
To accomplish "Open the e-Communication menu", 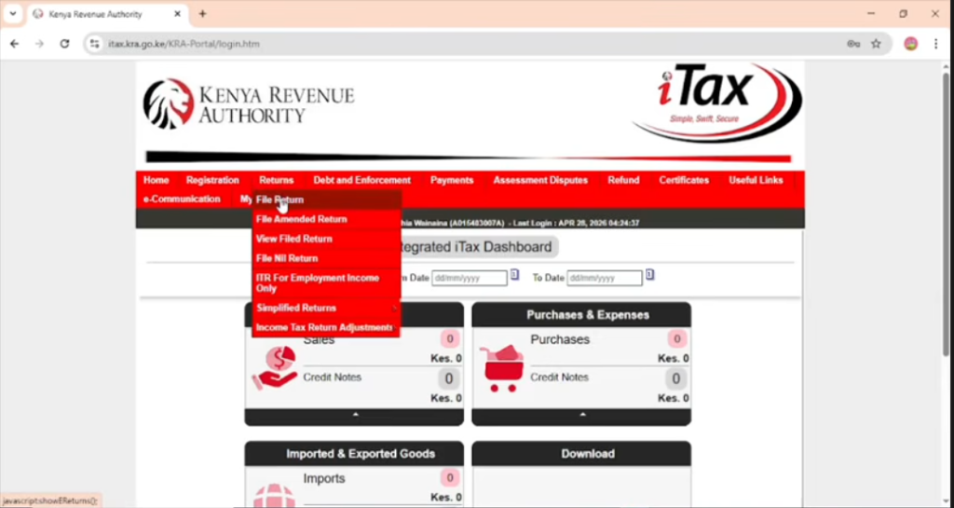I will click(182, 199).
